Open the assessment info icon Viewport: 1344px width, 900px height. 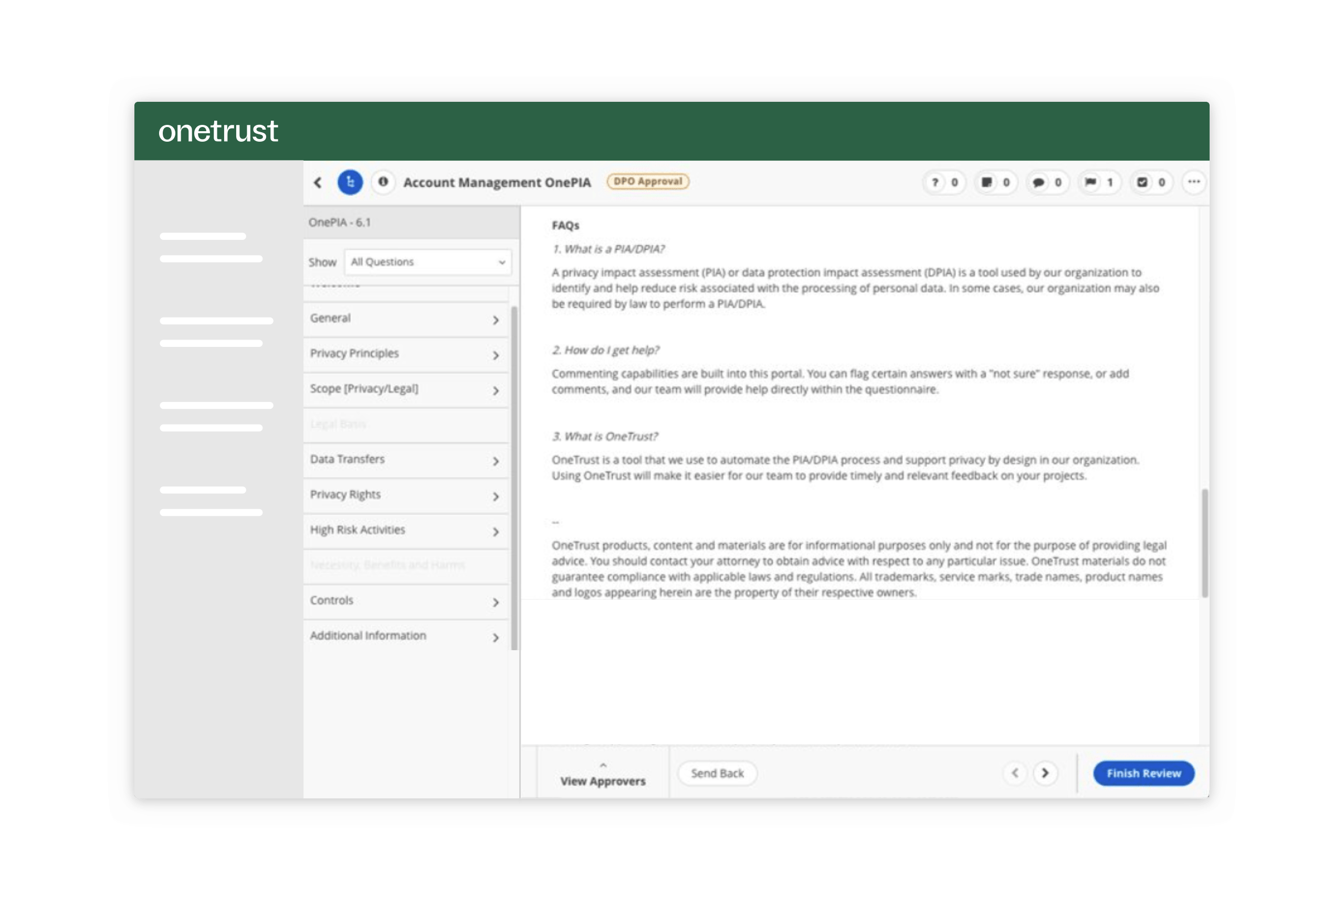(383, 182)
